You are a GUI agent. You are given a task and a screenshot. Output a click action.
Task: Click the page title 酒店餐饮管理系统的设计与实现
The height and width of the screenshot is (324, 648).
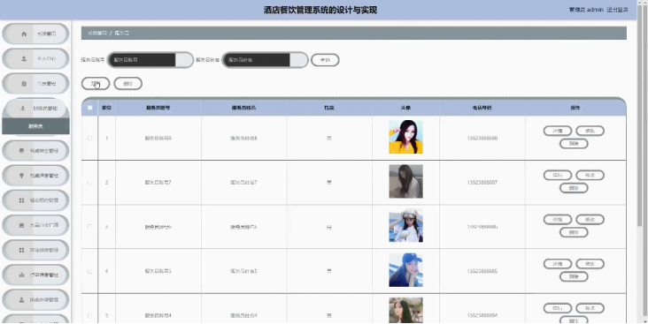[x=320, y=10]
